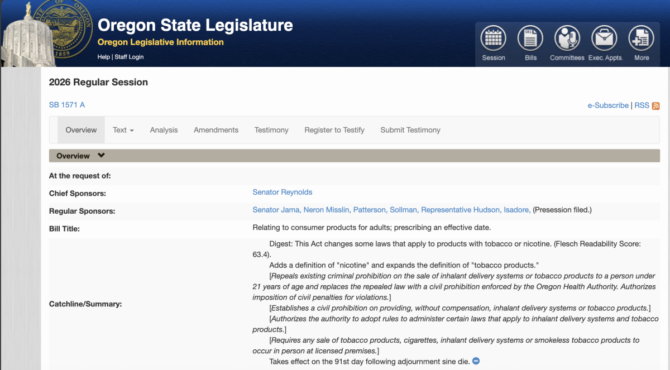Open the Senator Jama sponsor page
Screen dimensions: 670x370
click(276, 209)
